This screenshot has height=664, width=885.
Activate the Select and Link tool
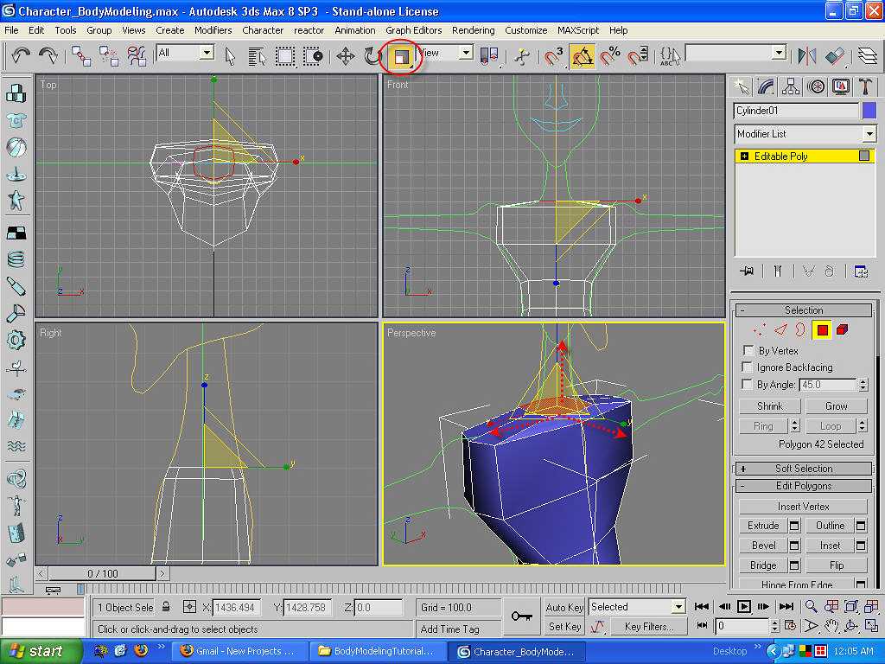[81, 56]
